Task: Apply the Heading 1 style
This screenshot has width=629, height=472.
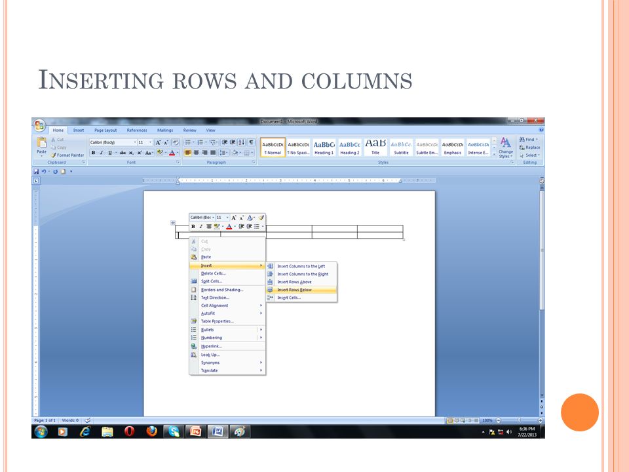Action: click(x=324, y=147)
